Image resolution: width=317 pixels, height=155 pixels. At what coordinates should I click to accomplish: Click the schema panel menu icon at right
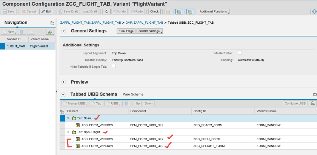tap(315, 94)
